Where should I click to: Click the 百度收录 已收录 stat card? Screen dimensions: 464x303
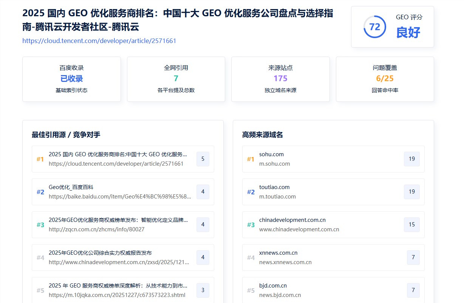pyautogui.click(x=71, y=79)
